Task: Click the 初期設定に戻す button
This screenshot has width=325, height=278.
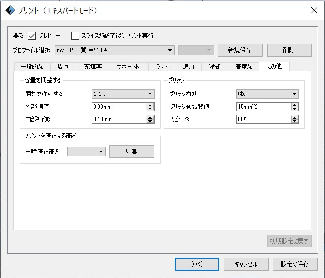Action: (289, 241)
